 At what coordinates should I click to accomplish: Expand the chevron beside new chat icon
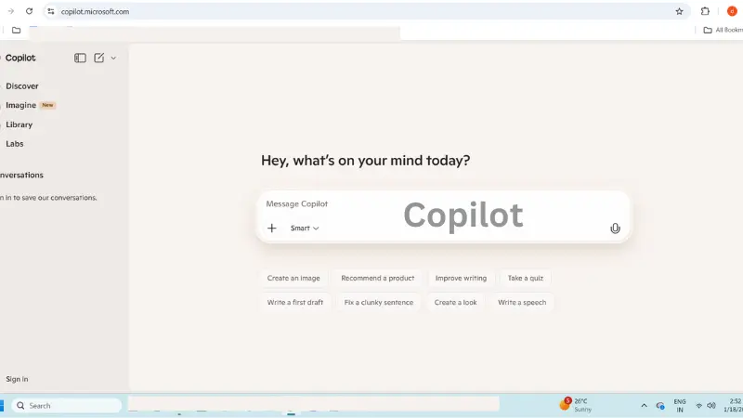[113, 58]
